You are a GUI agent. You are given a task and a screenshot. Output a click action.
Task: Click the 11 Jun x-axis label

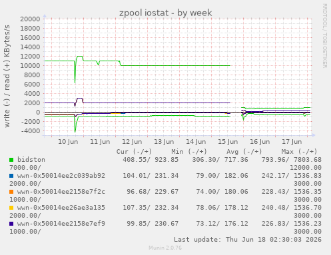point(100,142)
